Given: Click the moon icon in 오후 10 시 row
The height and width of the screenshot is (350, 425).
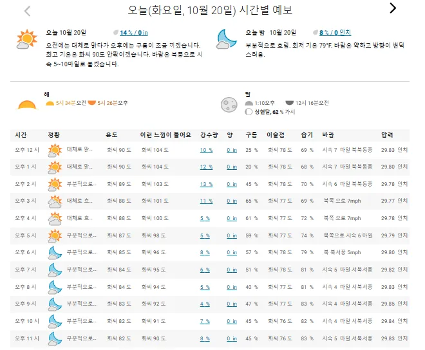Looking at the screenshot, I should click(55, 322).
